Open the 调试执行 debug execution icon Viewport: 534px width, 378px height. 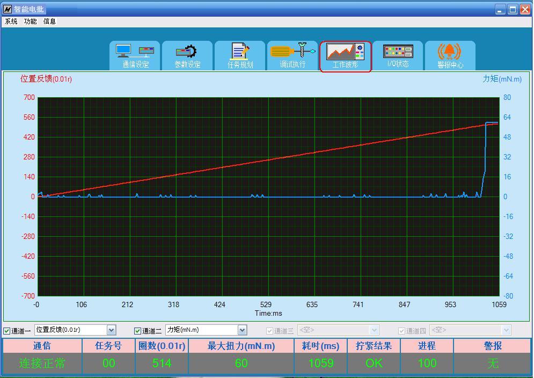tap(292, 55)
